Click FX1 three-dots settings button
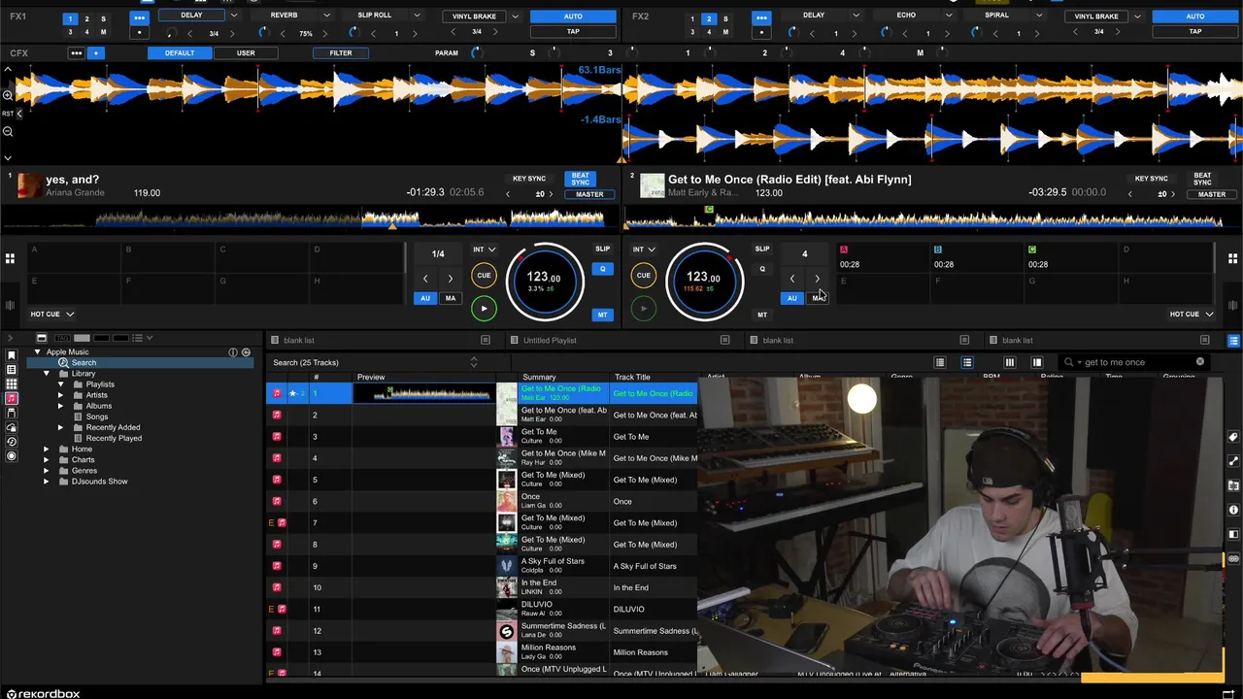The image size is (1243, 699). (139, 17)
